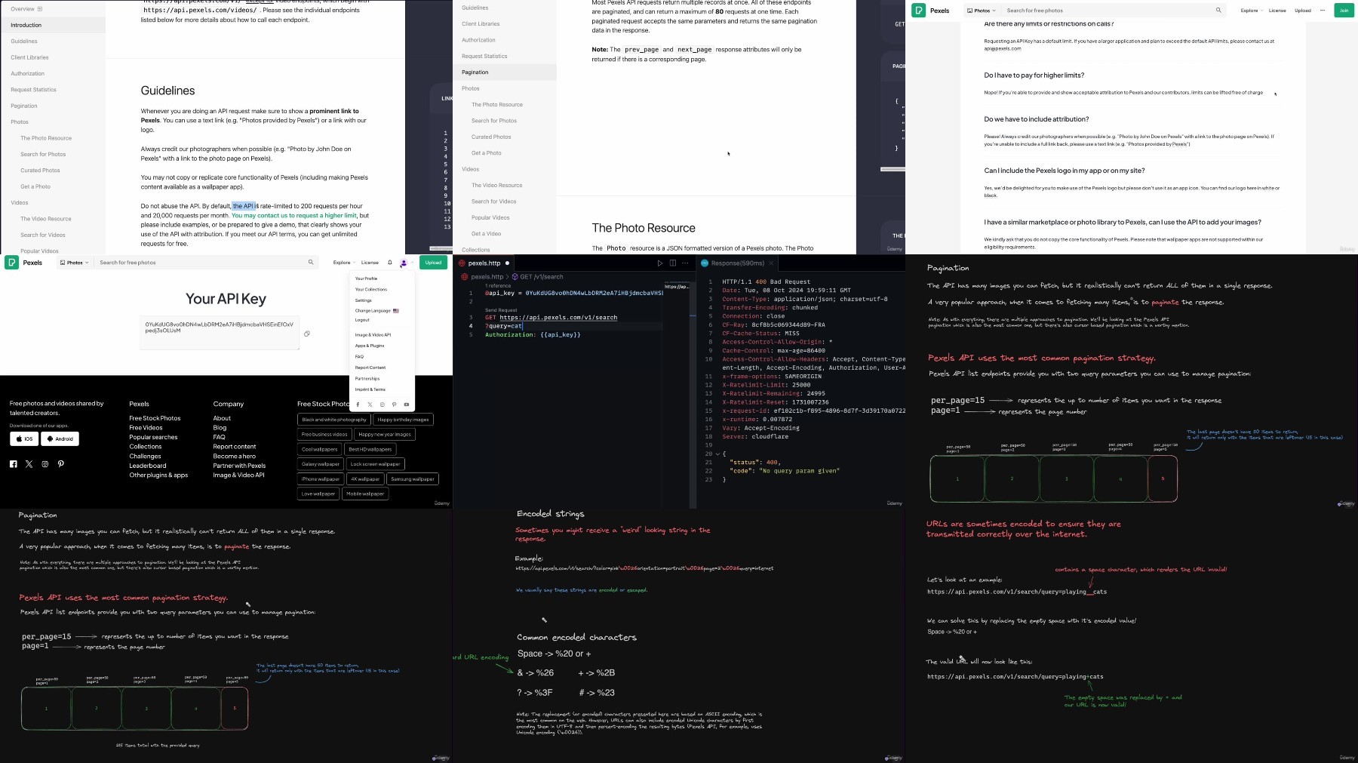Viewport: 1358px width, 763px height.
Task: Select Introduction in the docs sidebar
Action: coord(53,25)
